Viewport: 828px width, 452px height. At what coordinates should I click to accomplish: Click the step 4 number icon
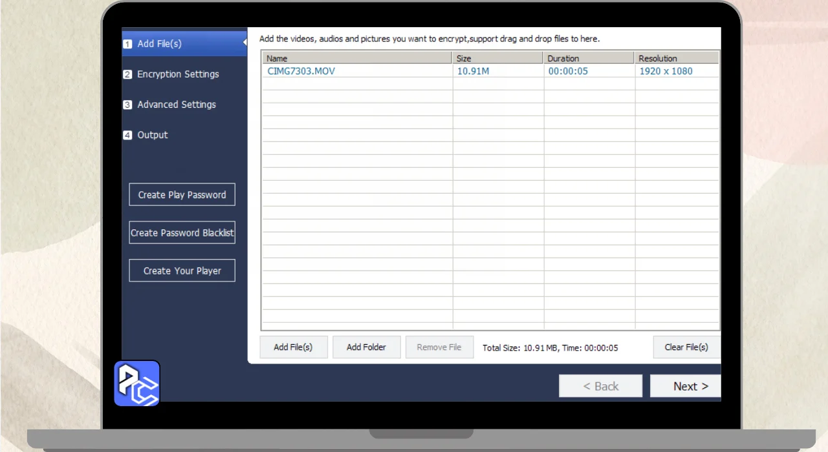(127, 135)
